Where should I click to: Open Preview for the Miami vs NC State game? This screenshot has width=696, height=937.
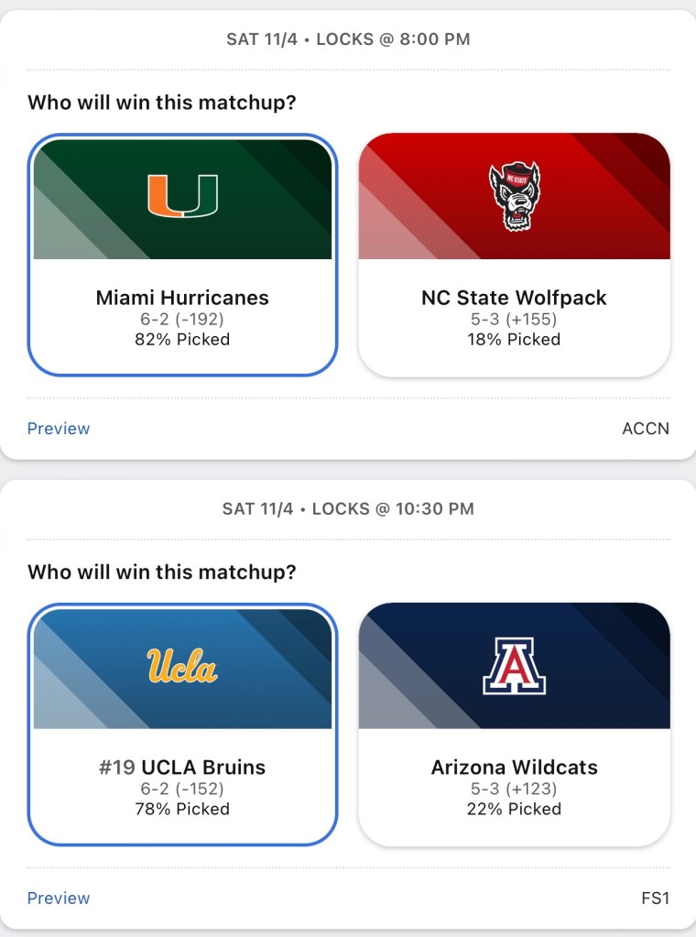59,429
